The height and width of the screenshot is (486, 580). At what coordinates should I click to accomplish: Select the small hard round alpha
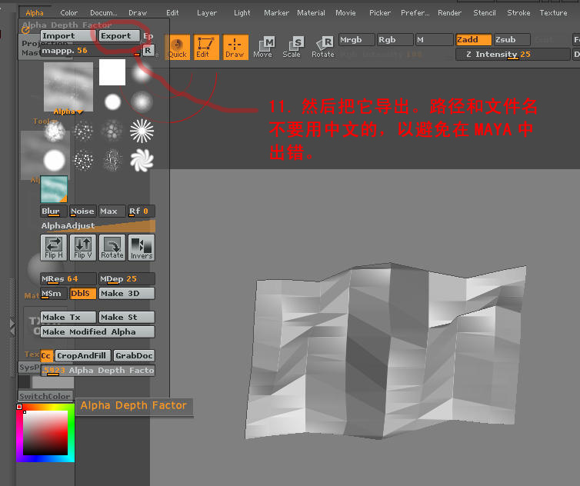(112, 102)
